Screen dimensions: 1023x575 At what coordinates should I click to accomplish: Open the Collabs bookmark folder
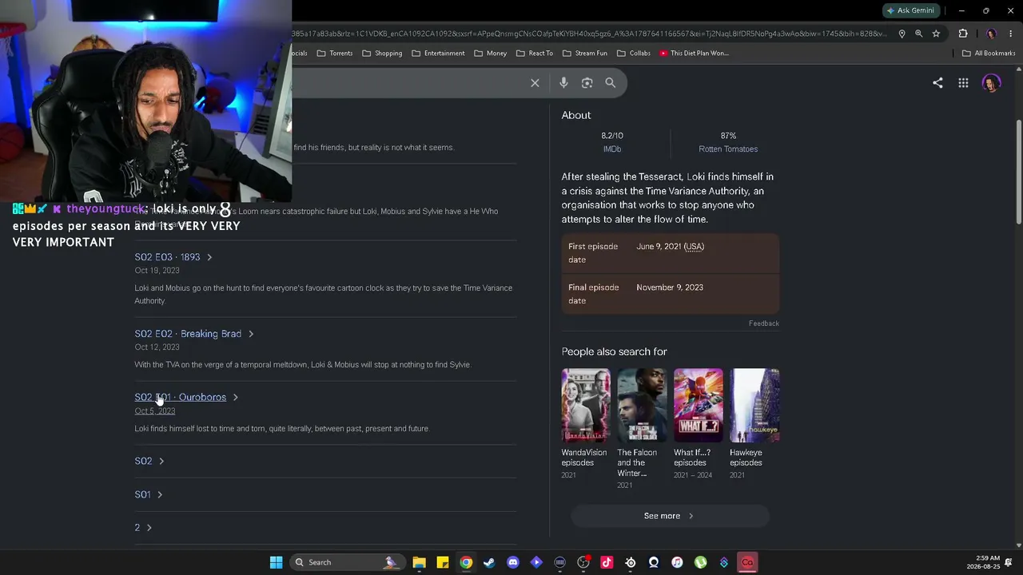point(634,54)
